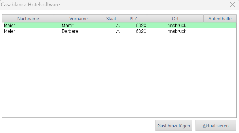Close the Casablanca Hotelsoftware dialog

232,5
